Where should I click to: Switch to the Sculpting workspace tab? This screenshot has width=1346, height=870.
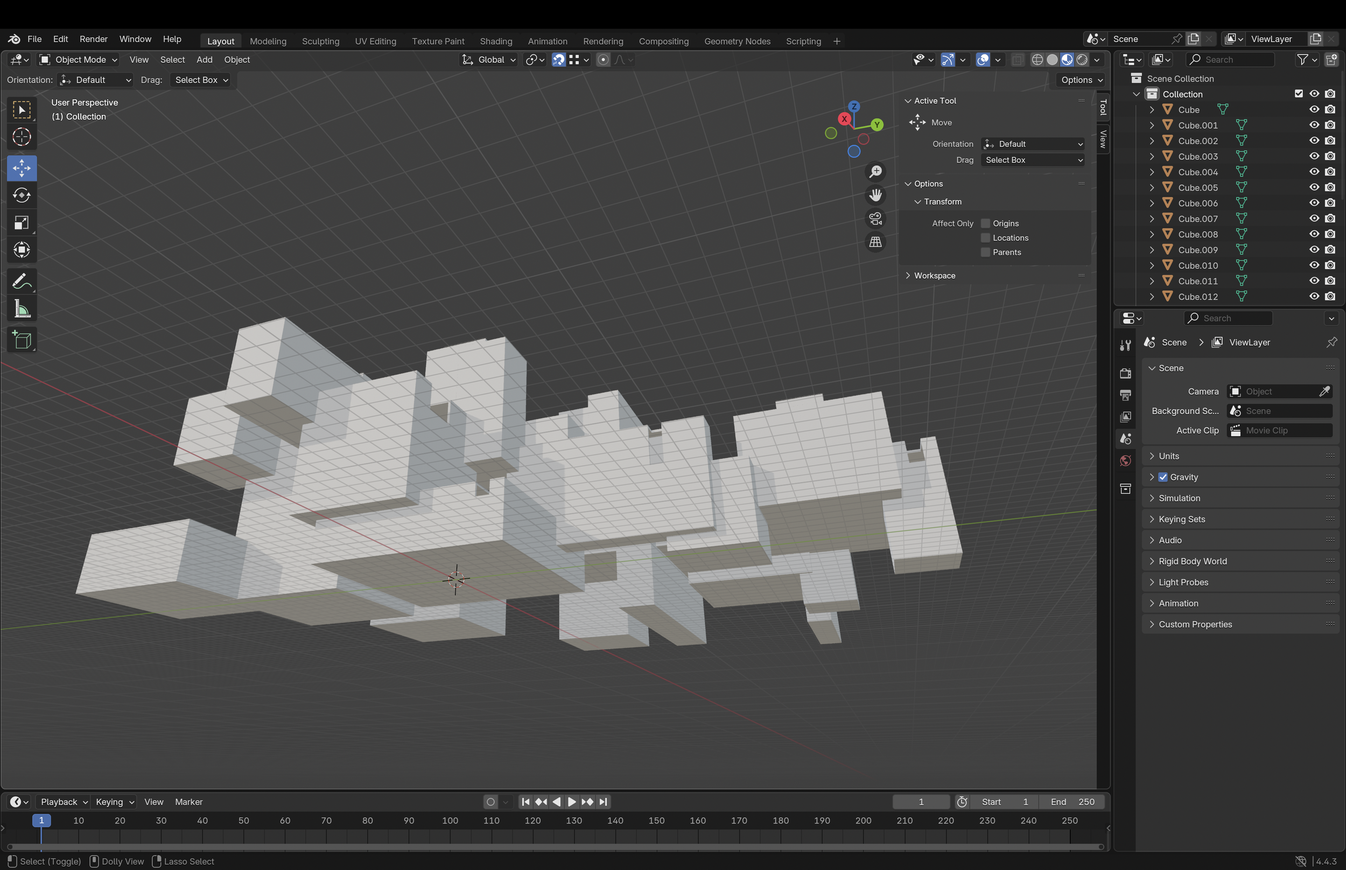tap(320, 41)
